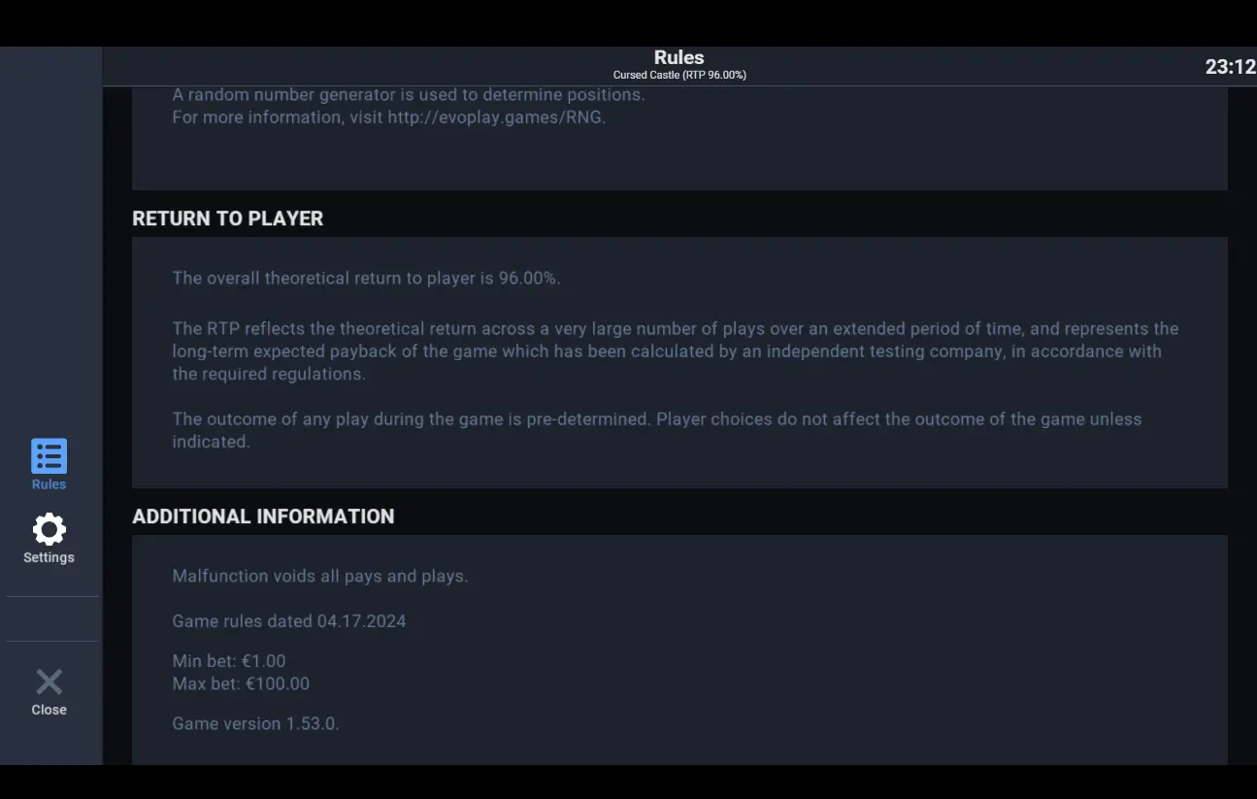Click the Game rules dated 04.17.2024 line

(289, 621)
